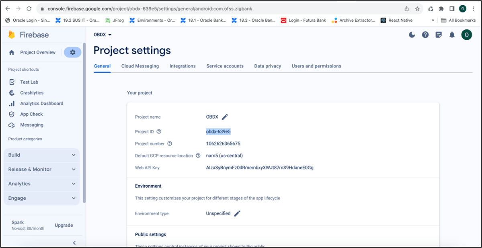Open the Data privacy tab
The image size is (482, 248).
coord(268,66)
